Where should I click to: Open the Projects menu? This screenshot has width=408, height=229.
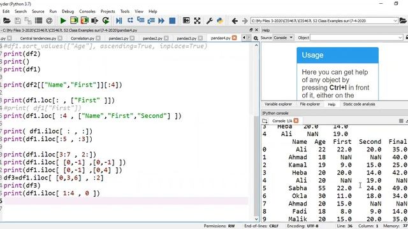coord(108,11)
